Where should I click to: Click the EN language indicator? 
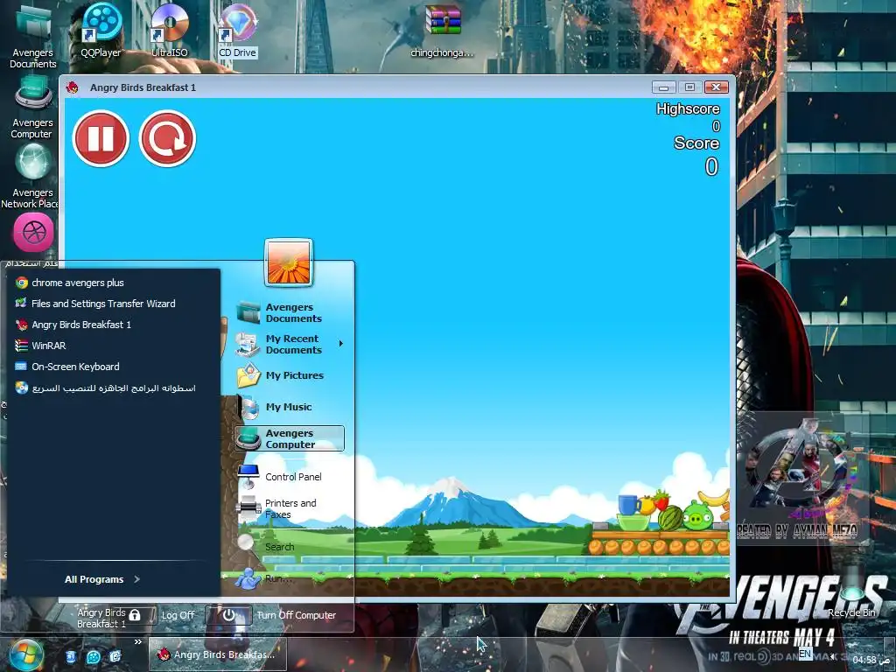tap(805, 654)
